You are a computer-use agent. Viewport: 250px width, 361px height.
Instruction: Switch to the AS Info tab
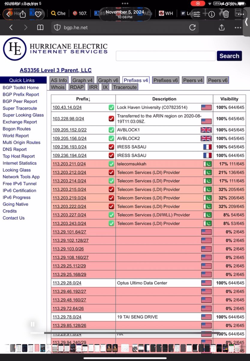[59, 80]
